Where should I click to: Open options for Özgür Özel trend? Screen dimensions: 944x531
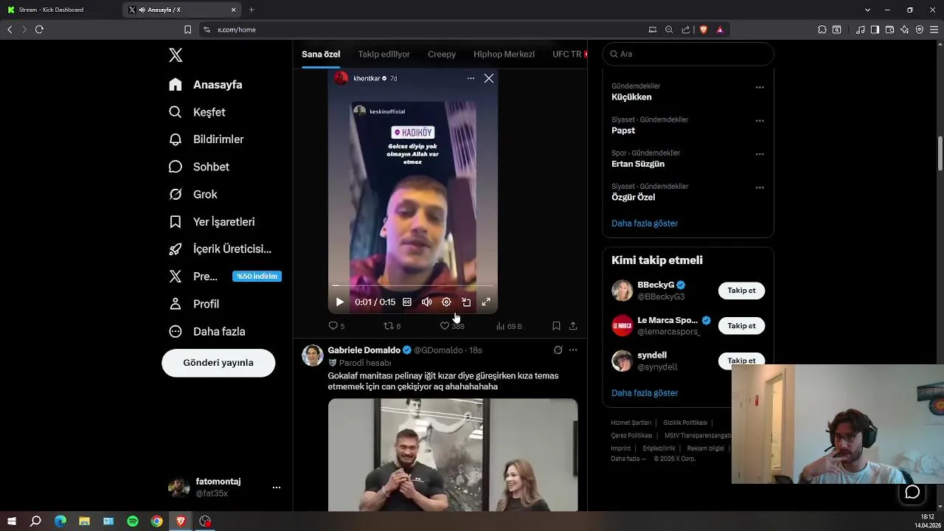click(760, 187)
